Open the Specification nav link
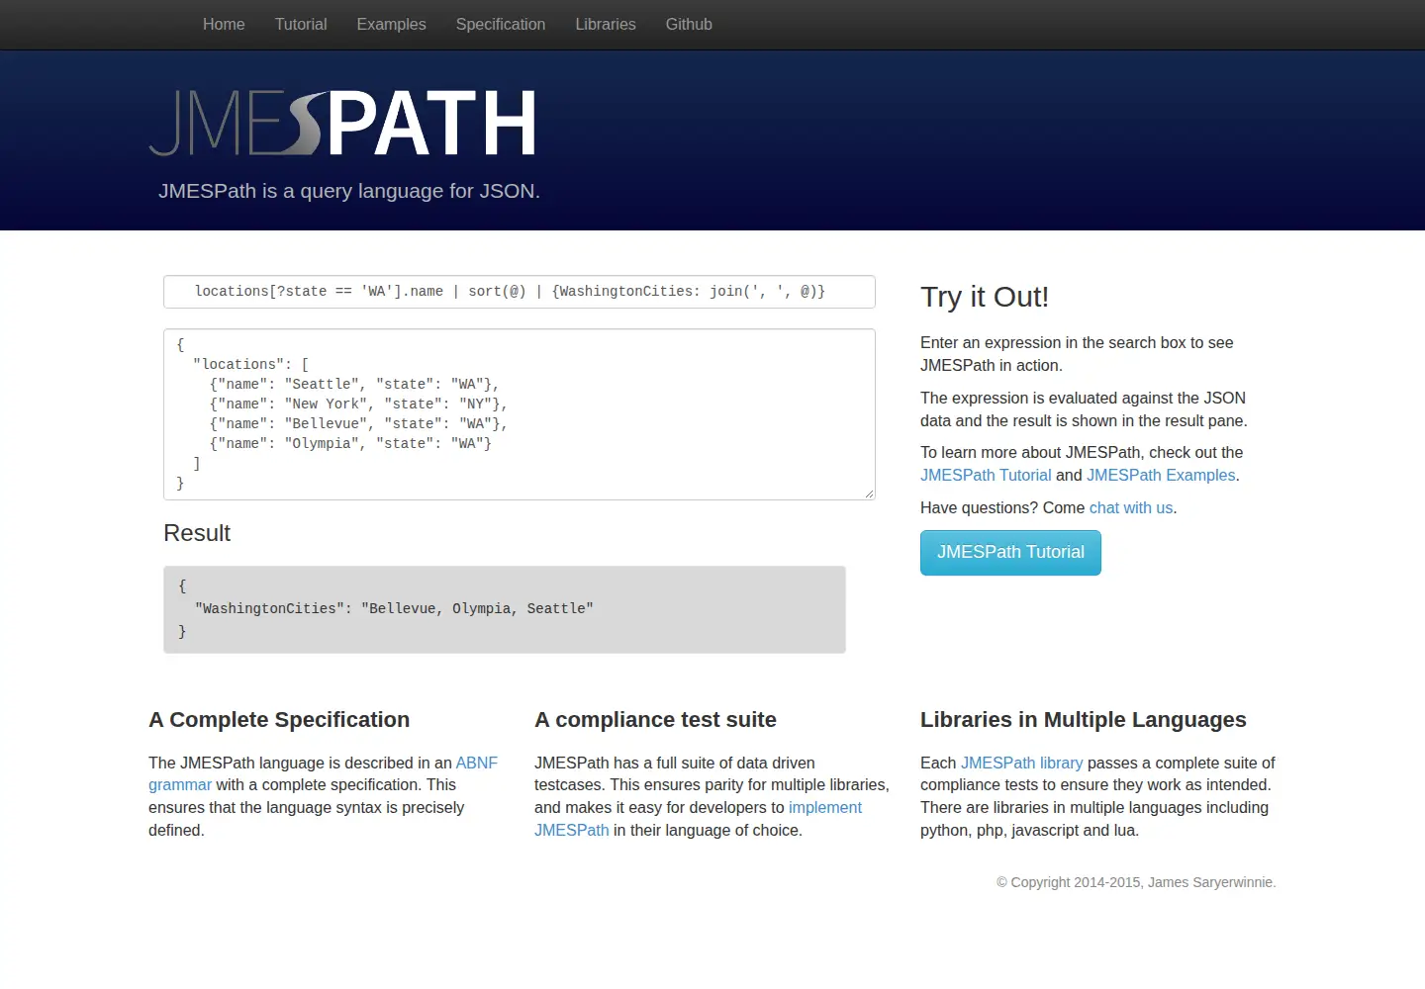Viewport: 1425px width, 989px height. click(501, 25)
